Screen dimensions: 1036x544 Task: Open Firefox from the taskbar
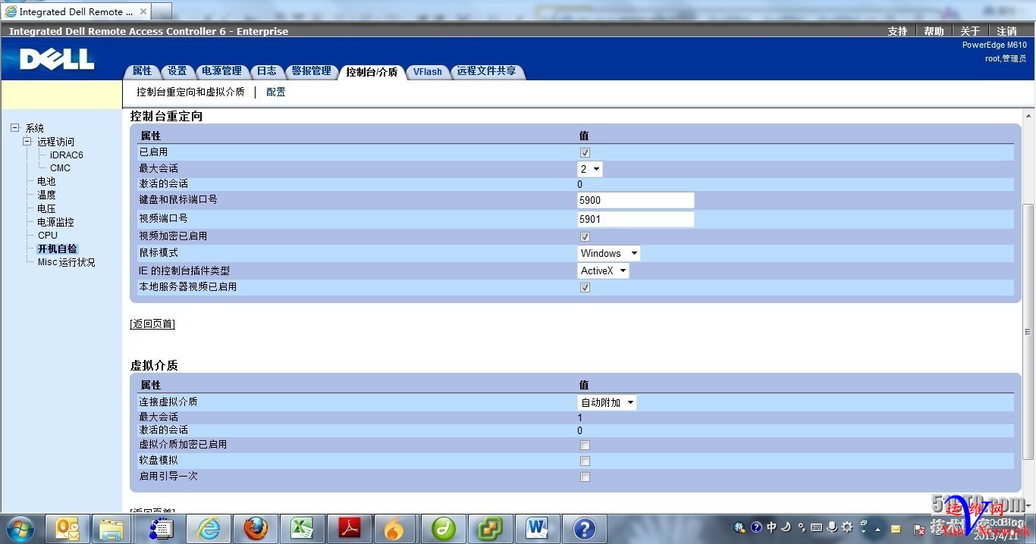point(255,528)
